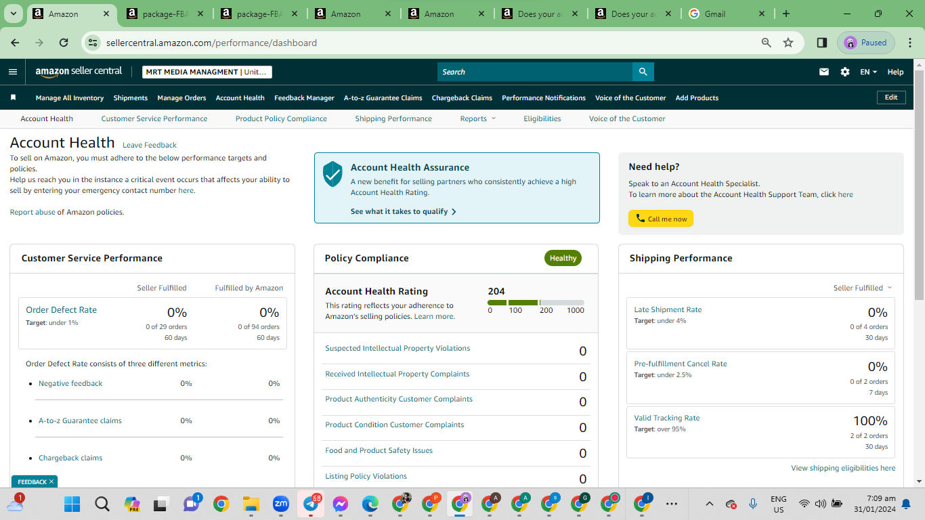Open the Zoom app on the taskbar
This screenshot has width=925, height=520.
click(281, 504)
